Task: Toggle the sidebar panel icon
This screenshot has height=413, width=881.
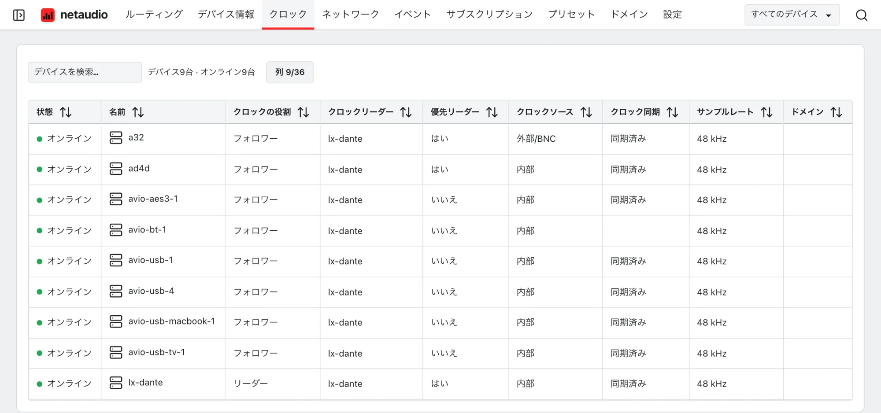Action: (x=19, y=15)
